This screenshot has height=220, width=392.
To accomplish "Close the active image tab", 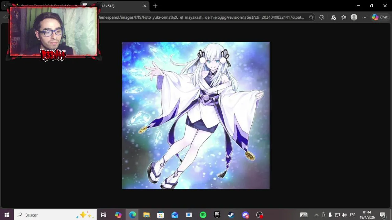I will tap(145, 6).
